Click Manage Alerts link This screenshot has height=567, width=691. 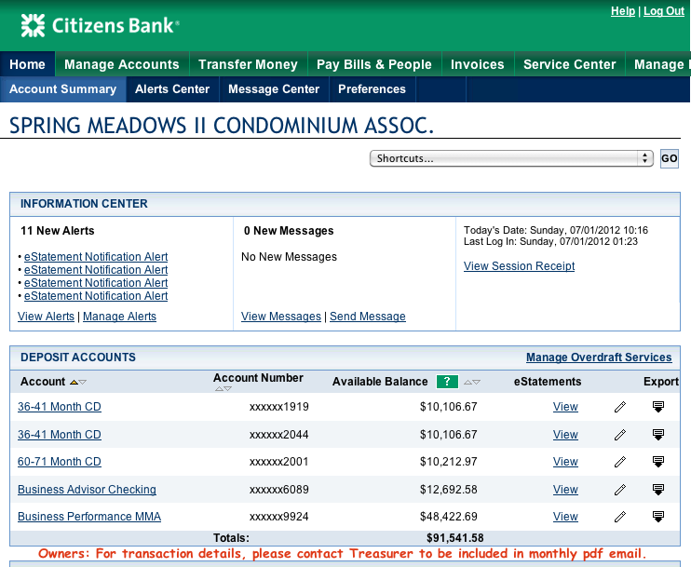pos(119,317)
